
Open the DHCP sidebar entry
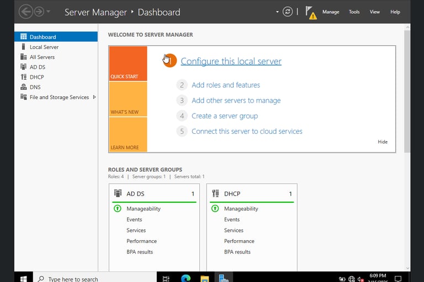56,77
